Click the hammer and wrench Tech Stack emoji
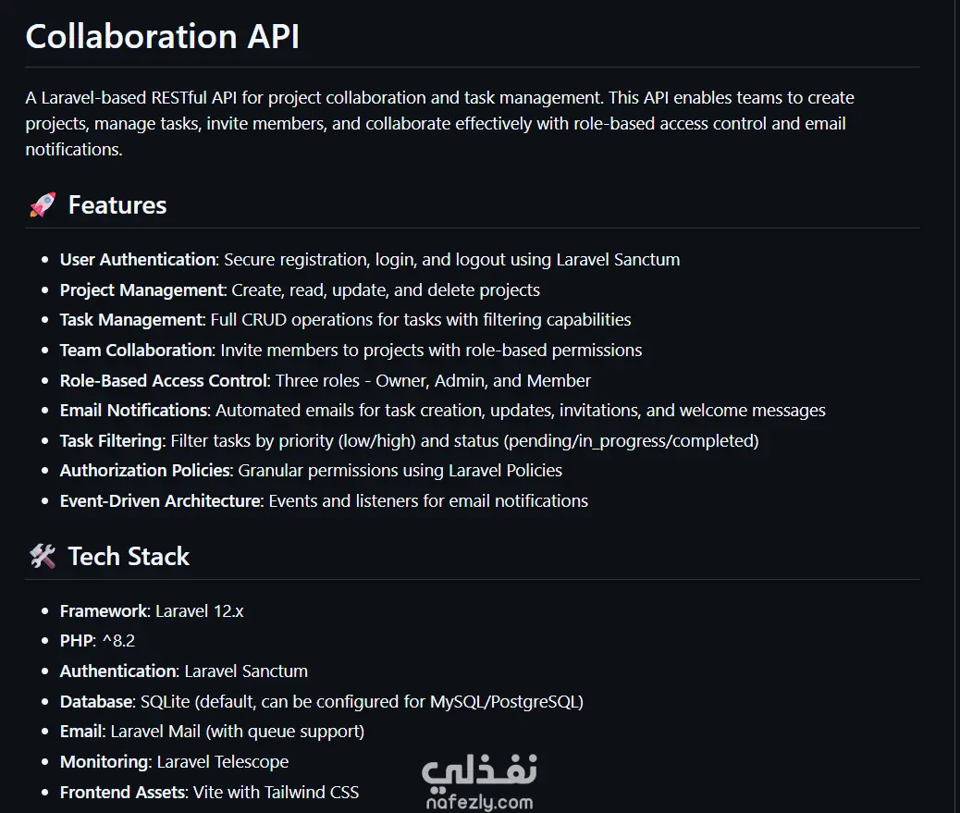Screen dimensions: 960x813 pos(43,557)
